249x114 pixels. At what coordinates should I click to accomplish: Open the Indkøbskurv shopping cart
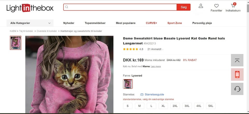click(233, 6)
